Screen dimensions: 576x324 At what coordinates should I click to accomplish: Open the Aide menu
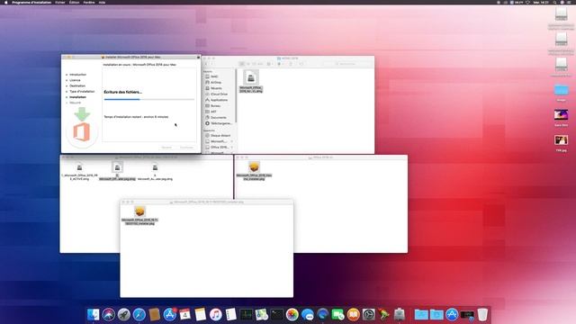click(x=102, y=2)
